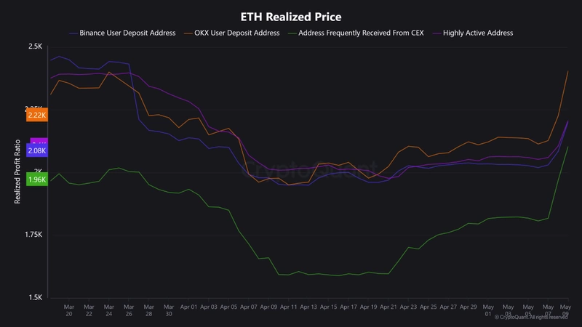582x327 pixels.
Task: Click the green line marker in legend
Action: (x=292, y=33)
